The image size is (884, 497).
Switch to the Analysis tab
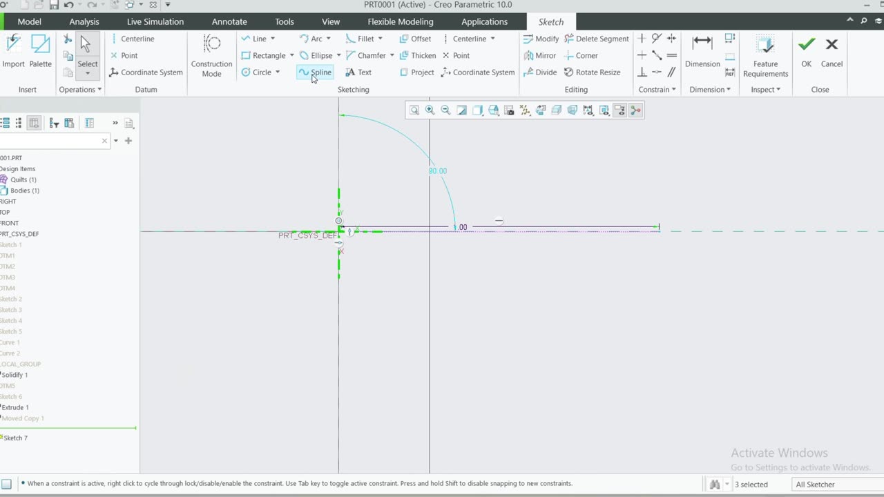(84, 21)
